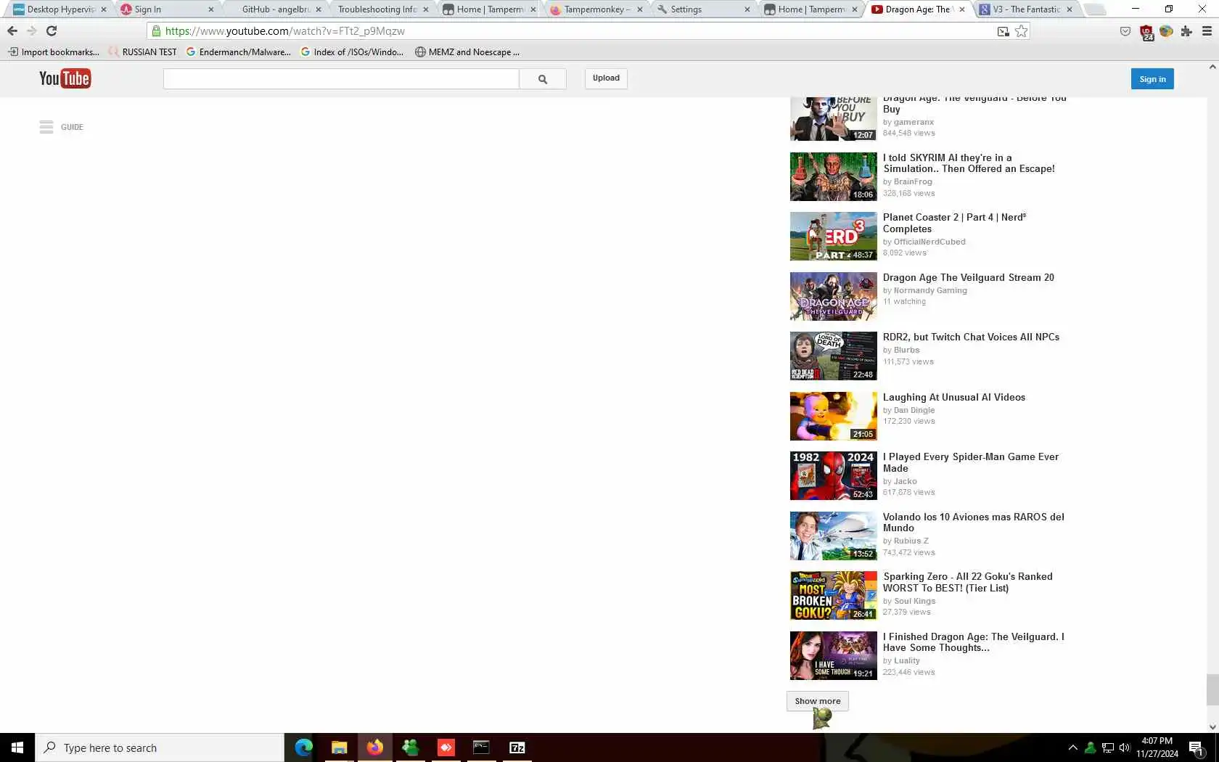
Task: Open the Guide hamburger menu icon
Action: pyautogui.click(x=46, y=127)
